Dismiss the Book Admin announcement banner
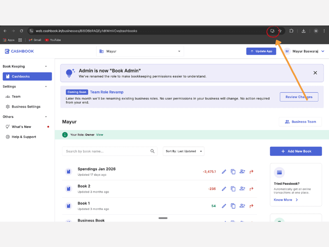This screenshot has height=247, width=329. (x=315, y=73)
